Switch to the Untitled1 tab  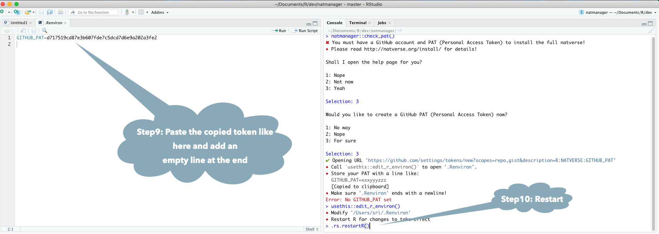coord(19,23)
